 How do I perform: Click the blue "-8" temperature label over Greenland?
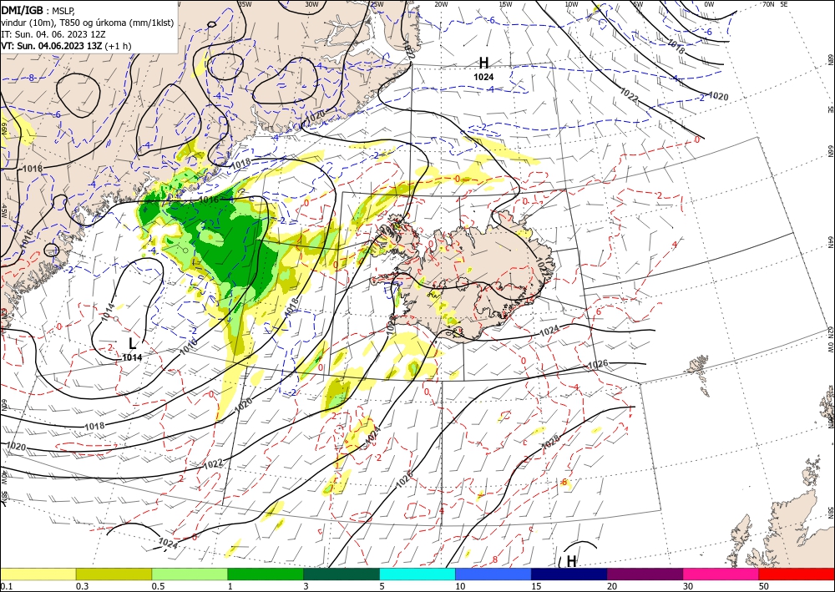click(x=32, y=78)
